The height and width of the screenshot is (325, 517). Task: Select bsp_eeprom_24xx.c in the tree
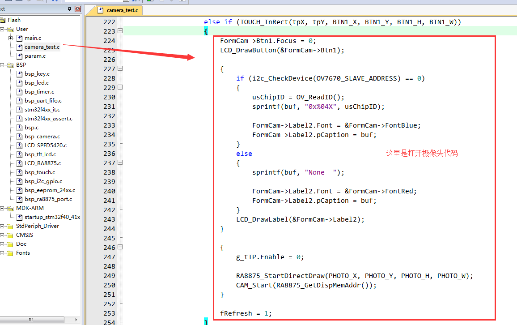coord(50,190)
